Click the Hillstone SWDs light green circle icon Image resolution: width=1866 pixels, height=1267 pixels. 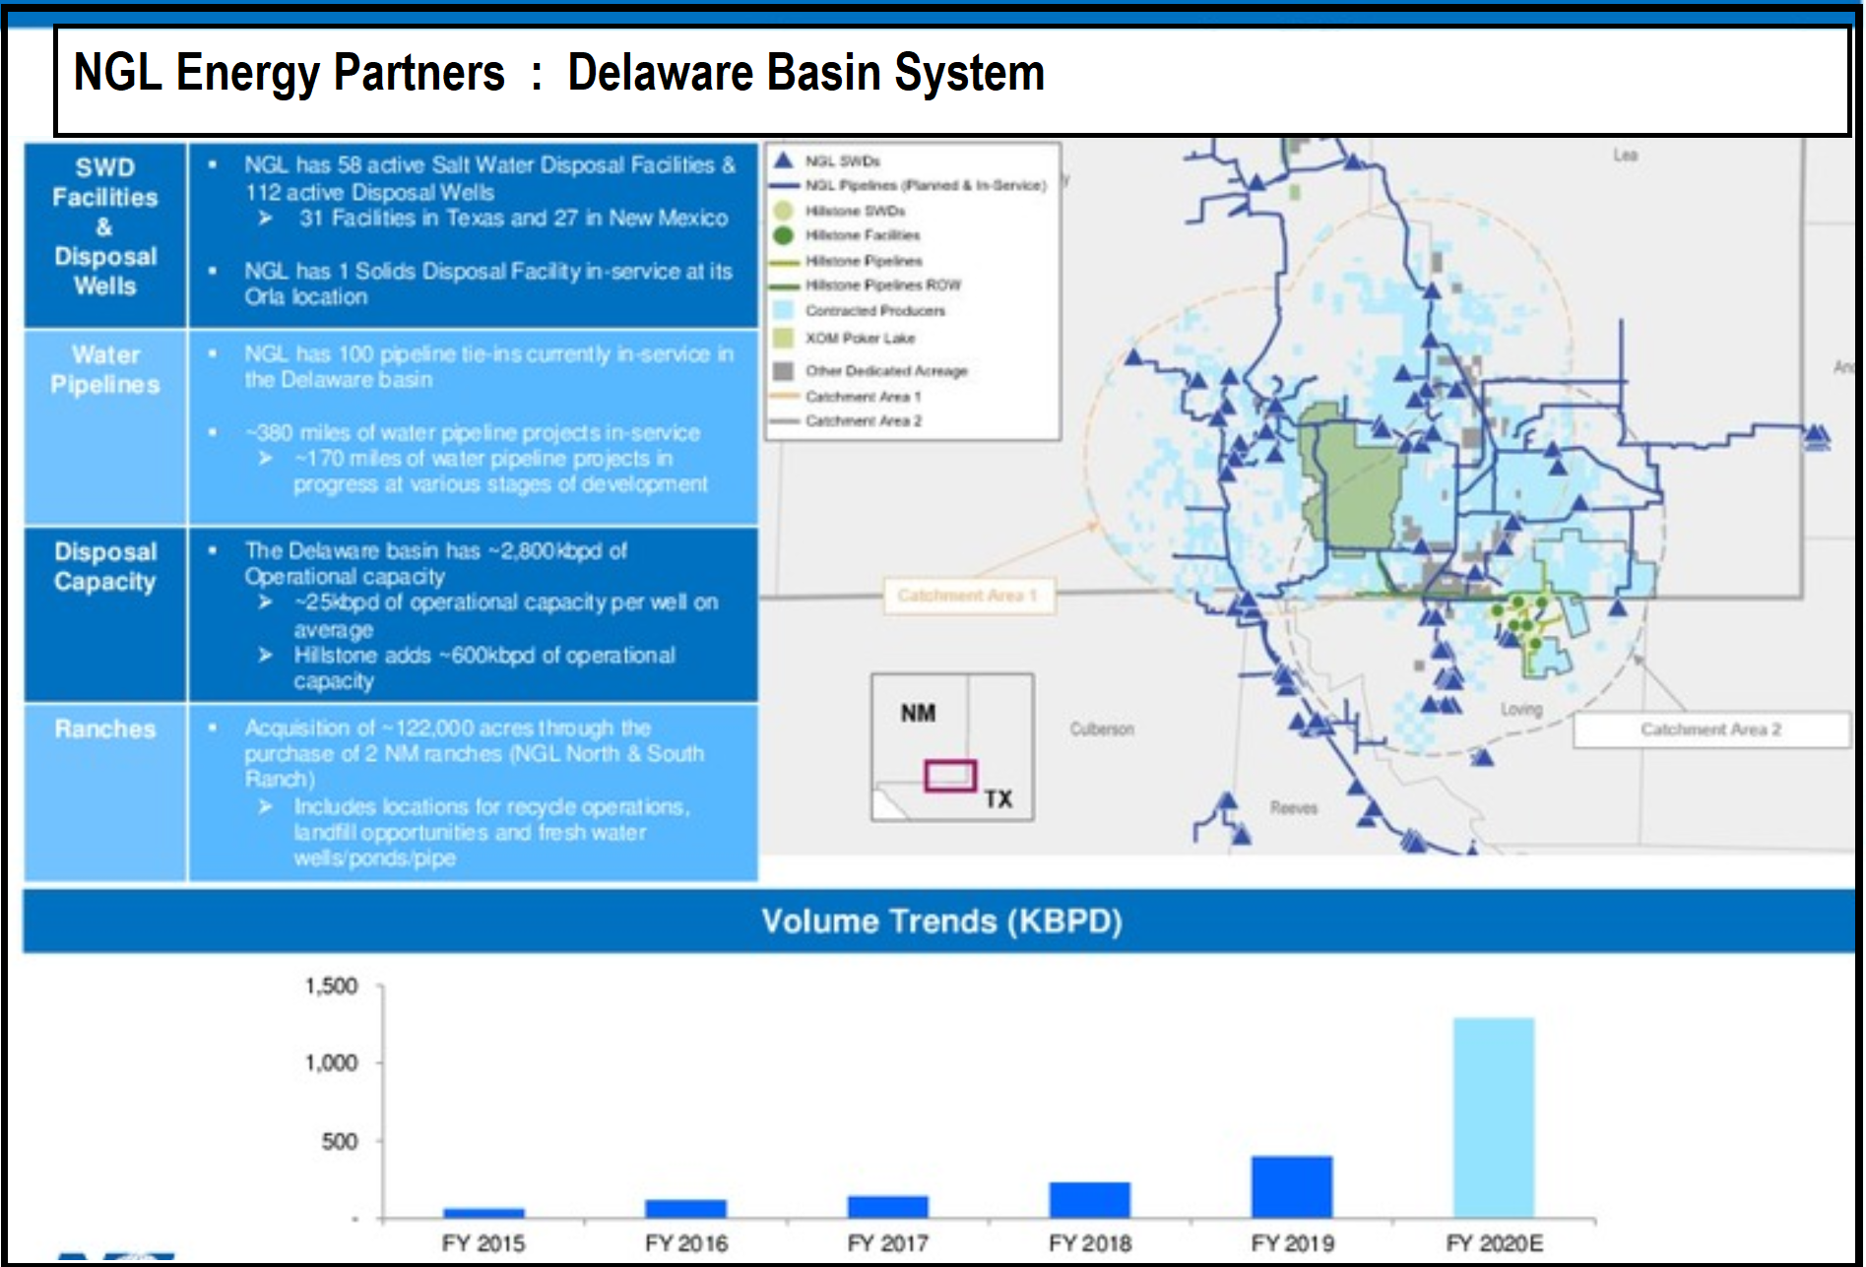click(x=784, y=211)
